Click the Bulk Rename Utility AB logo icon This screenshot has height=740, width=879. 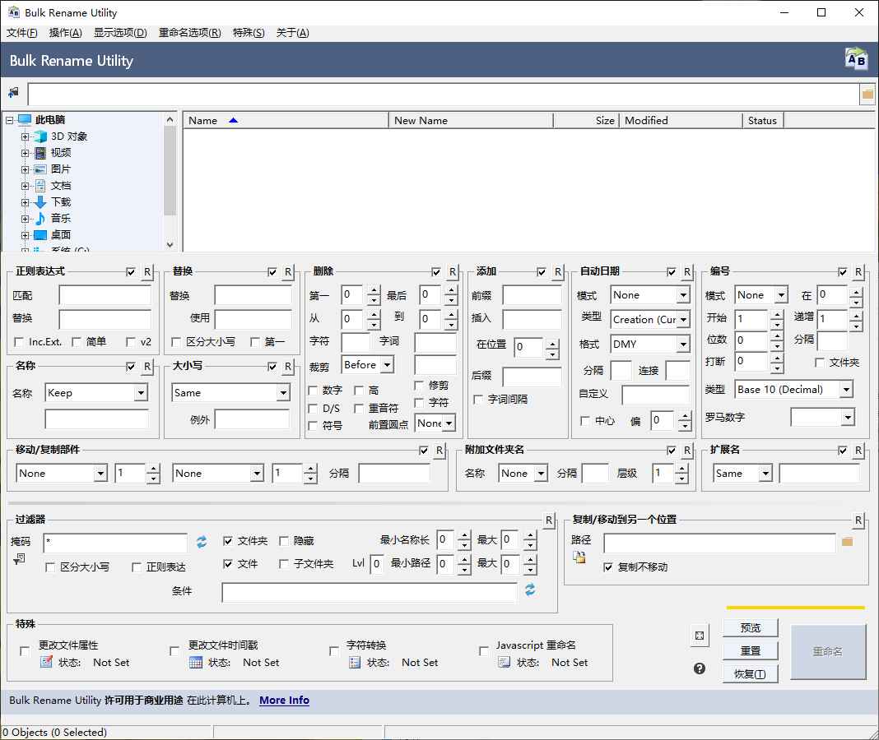click(855, 58)
